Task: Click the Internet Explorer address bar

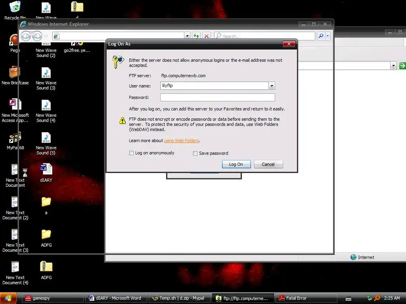Action: point(118,36)
